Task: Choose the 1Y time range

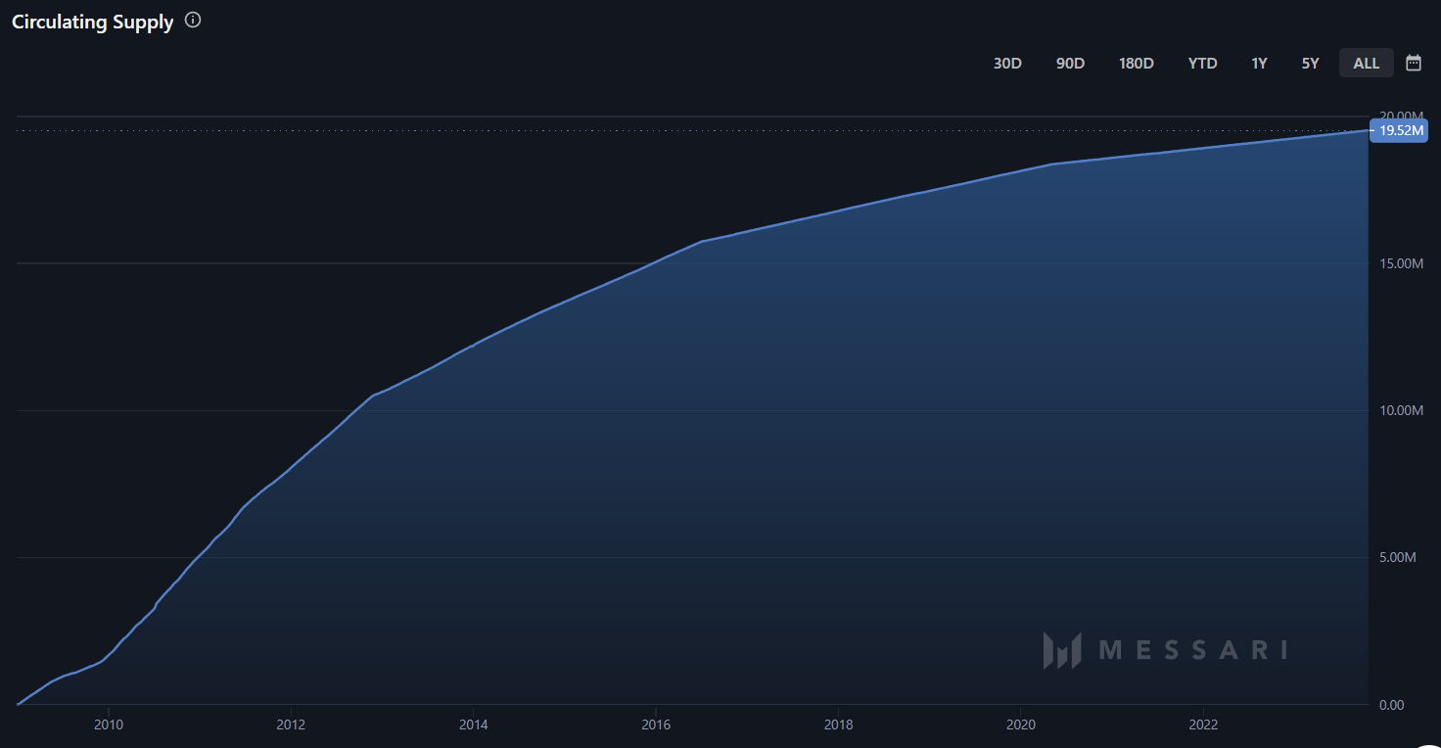Action: [x=1259, y=62]
